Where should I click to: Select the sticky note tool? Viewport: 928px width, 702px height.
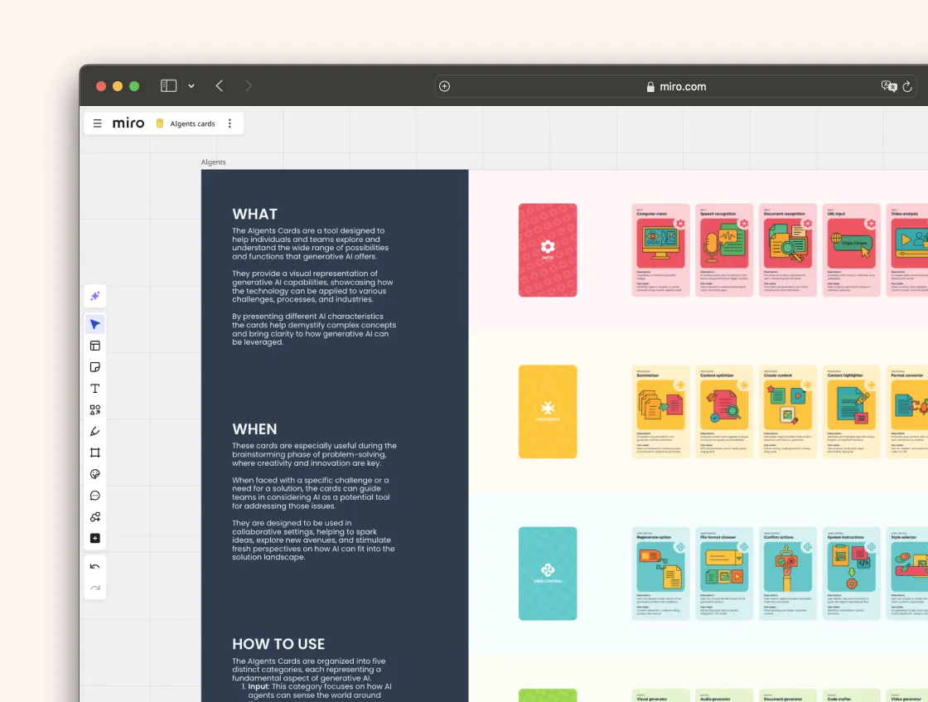[94, 367]
